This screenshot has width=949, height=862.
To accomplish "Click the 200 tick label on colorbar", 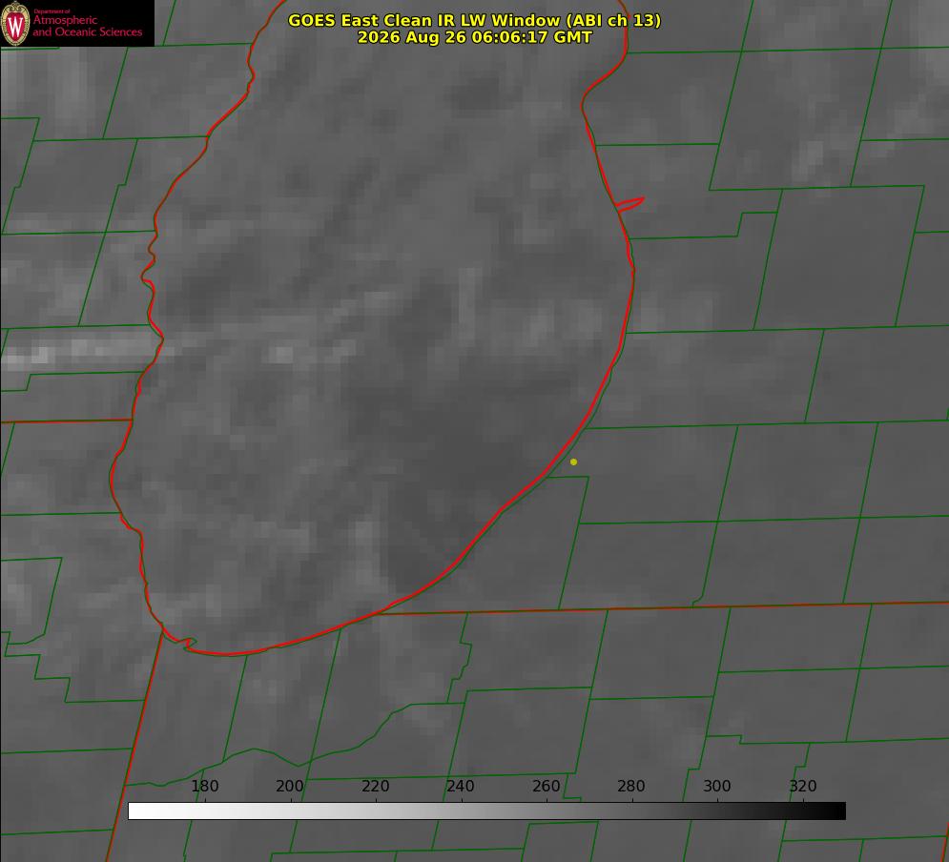I will 290,786.
